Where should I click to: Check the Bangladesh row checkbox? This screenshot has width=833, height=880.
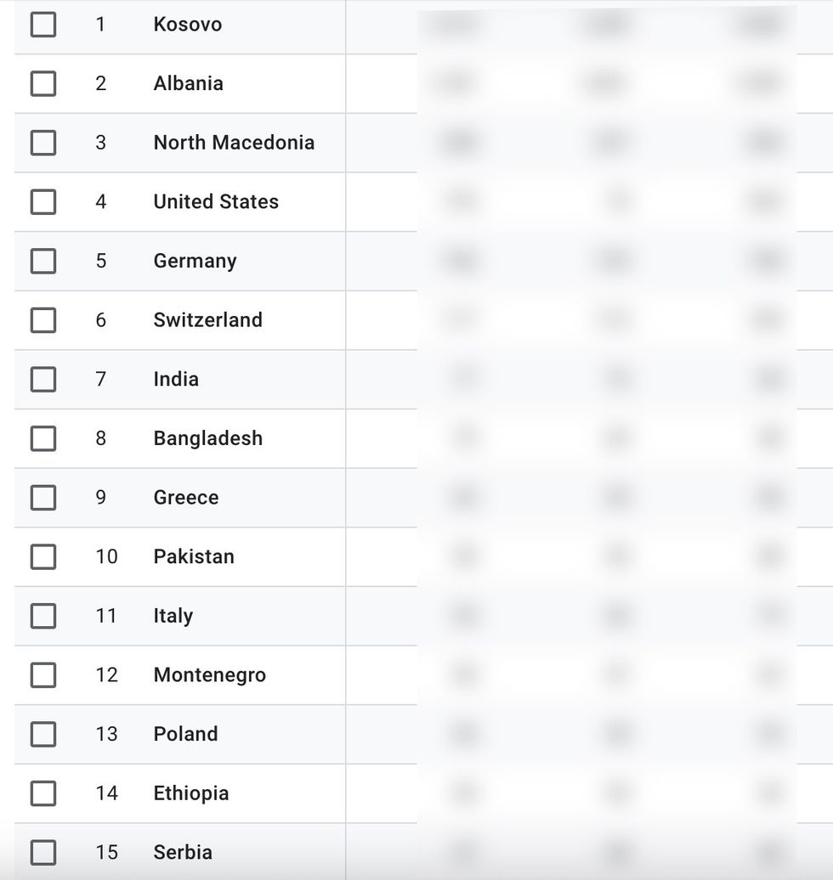click(43, 438)
